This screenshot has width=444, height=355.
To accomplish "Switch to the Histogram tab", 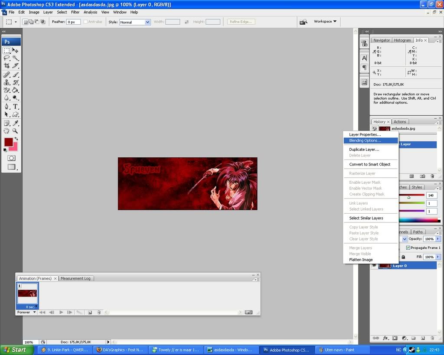I will [402, 40].
